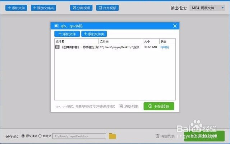Select the 原文件夹 radio button
Image resolution: width=230 pixels, height=144 pixels.
23,136
